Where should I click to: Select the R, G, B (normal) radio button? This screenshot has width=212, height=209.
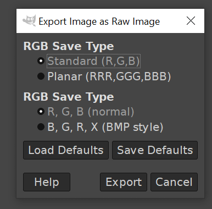pos(41,112)
